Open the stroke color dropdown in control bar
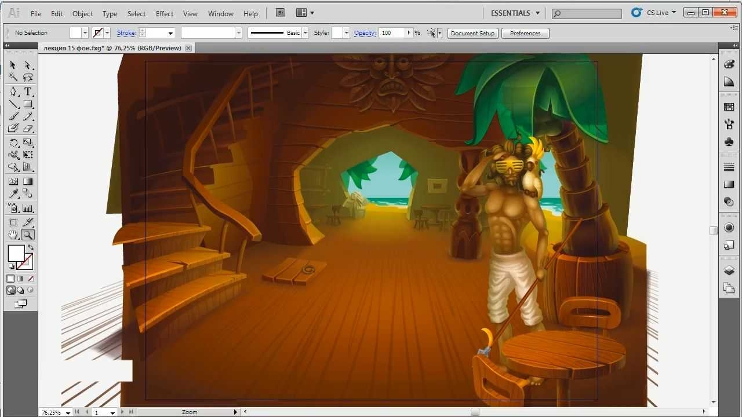742x417 pixels. (107, 33)
